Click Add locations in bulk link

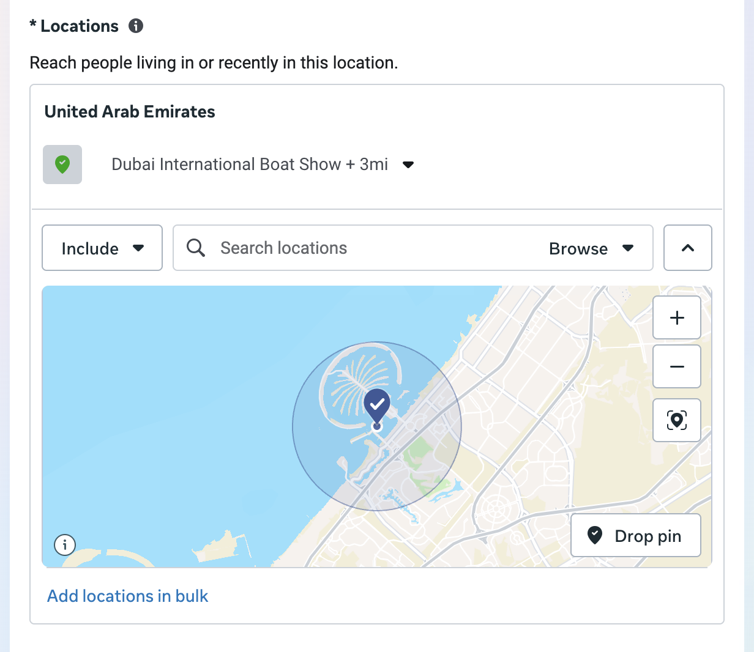pyautogui.click(x=128, y=596)
